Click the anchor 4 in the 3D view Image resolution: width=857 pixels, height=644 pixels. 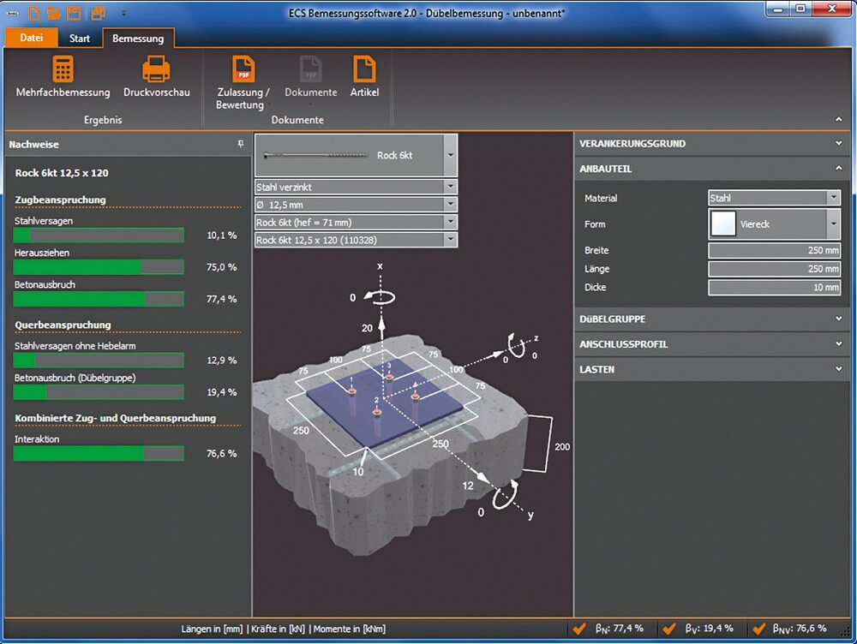click(x=414, y=397)
